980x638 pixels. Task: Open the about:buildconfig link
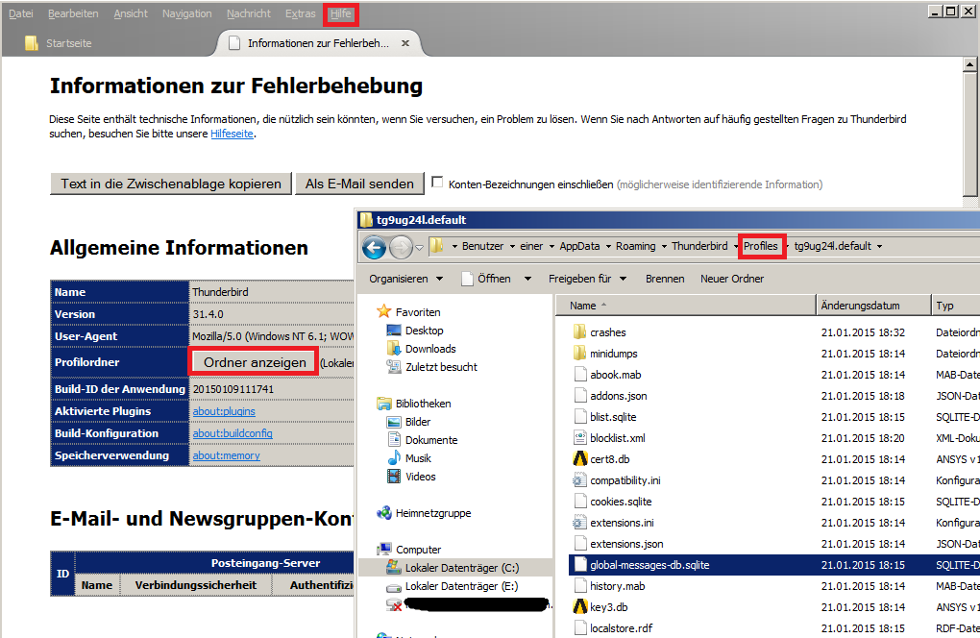pyautogui.click(x=233, y=433)
